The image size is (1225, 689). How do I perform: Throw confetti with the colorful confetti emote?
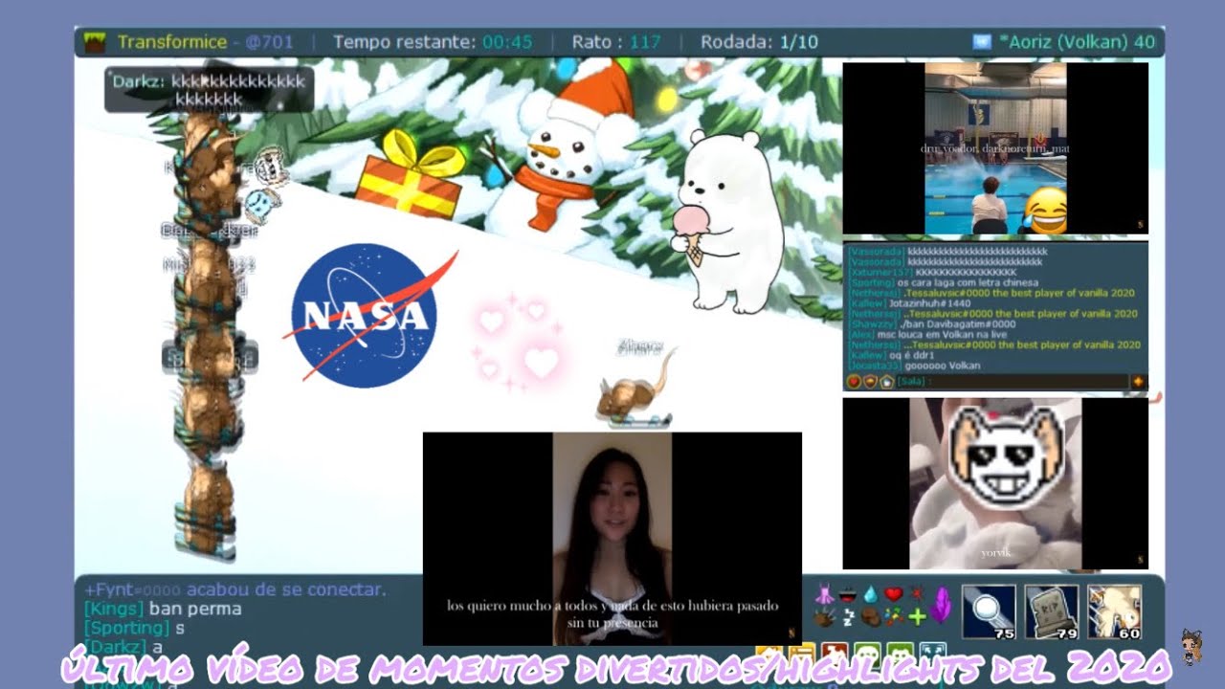coord(894,617)
